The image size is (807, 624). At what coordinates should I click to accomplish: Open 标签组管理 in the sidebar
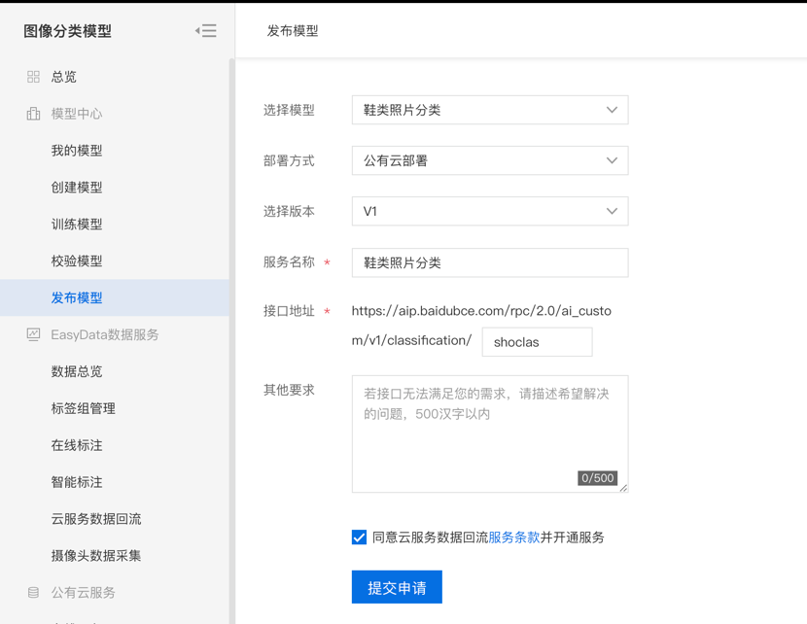coord(83,408)
